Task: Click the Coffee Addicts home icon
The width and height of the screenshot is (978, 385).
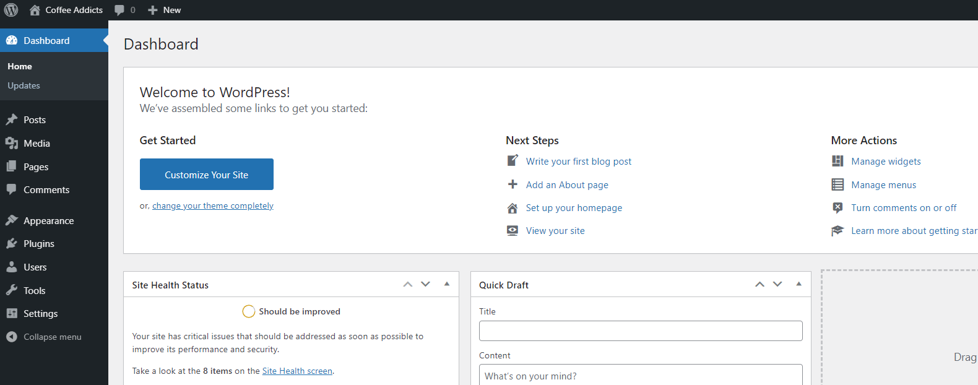Action: coord(35,10)
